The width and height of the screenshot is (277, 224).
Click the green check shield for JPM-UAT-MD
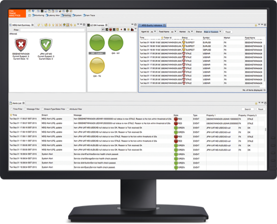pyautogui.click(x=46, y=44)
